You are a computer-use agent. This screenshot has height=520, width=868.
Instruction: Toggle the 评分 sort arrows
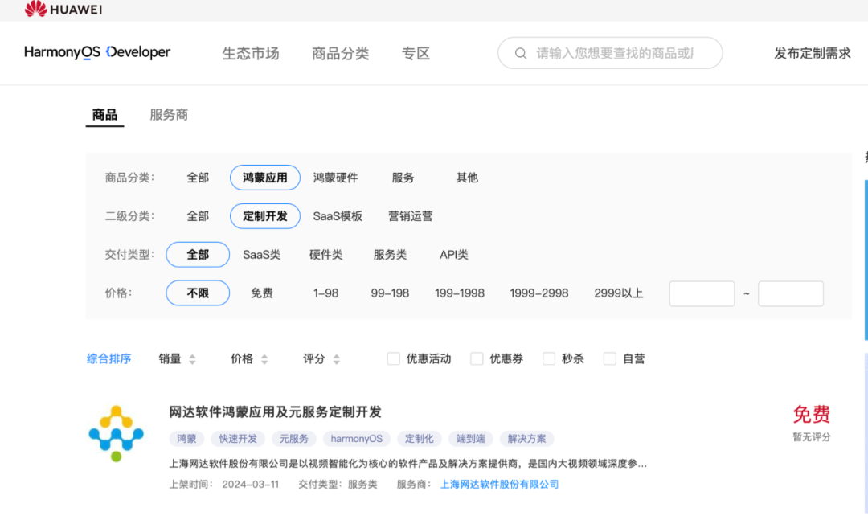pos(336,359)
